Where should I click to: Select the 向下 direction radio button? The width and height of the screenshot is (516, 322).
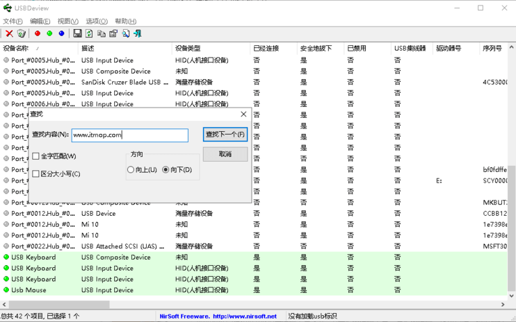[x=166, y=169]
